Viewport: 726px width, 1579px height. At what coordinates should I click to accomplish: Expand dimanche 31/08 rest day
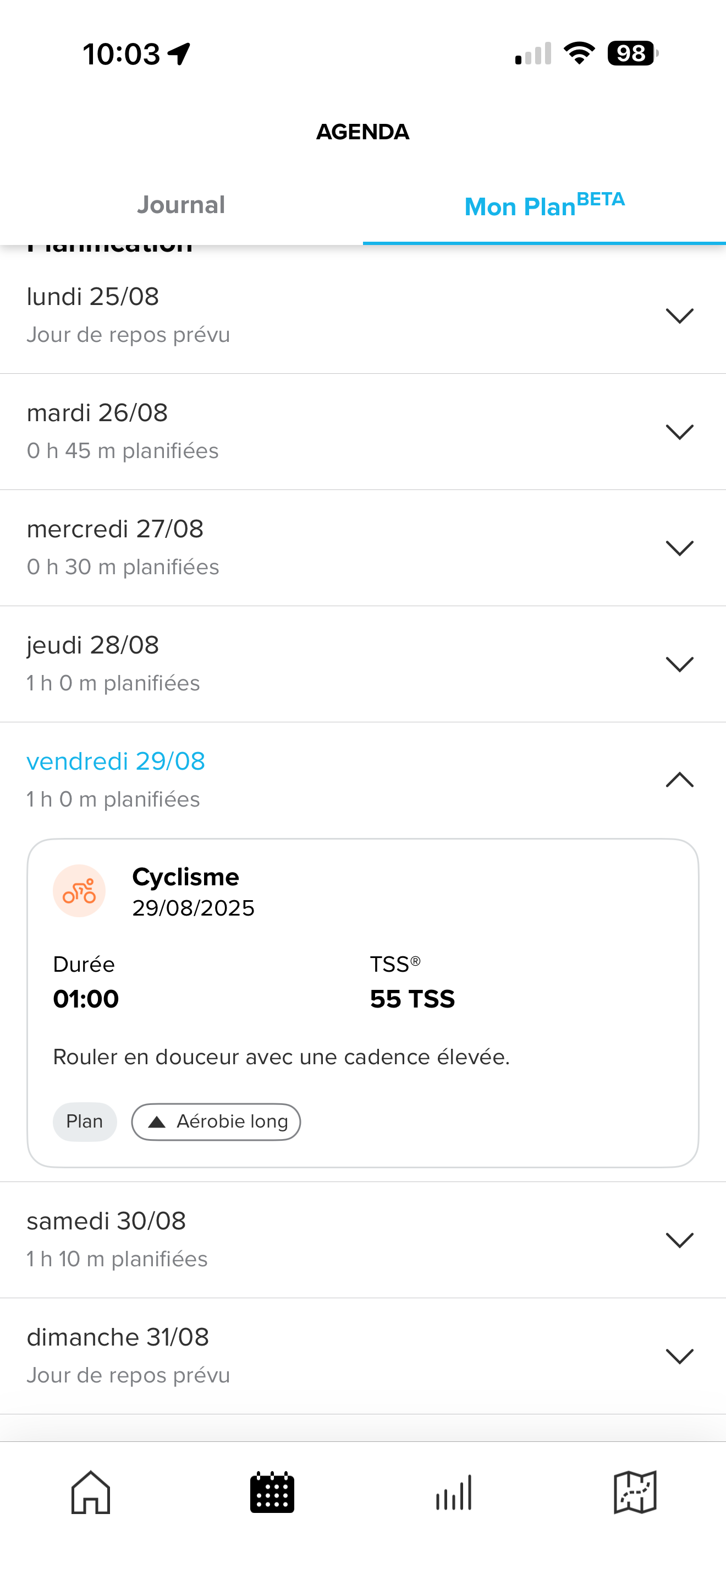tap(363, 1356)
